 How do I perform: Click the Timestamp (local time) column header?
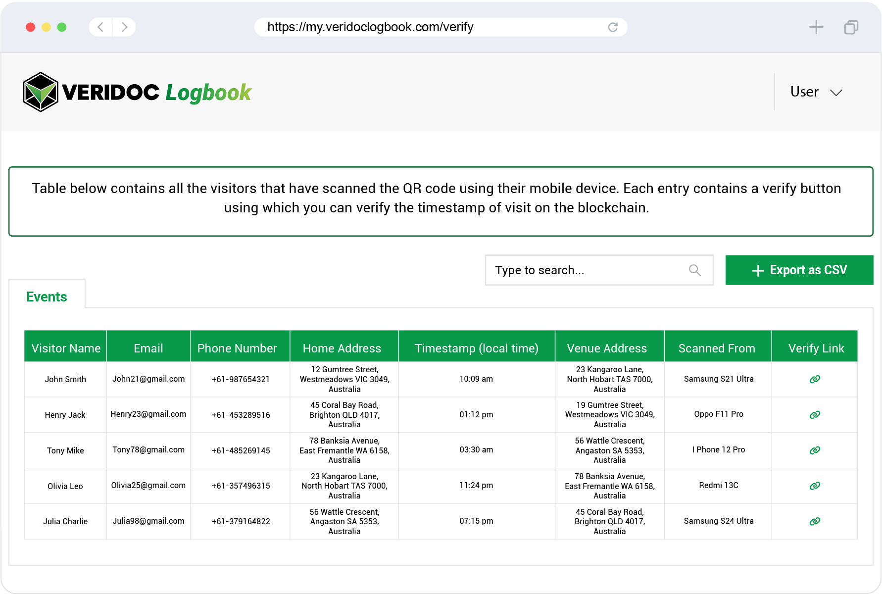[476, 348]
